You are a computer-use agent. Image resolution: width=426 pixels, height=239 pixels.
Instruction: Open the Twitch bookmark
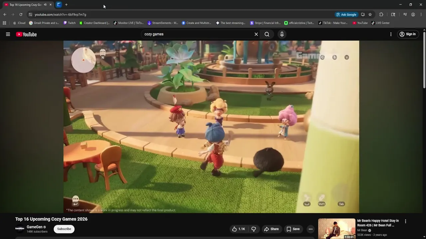[70, 23]
